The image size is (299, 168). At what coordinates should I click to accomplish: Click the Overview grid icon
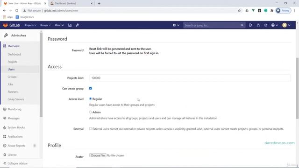click(5, 46)
